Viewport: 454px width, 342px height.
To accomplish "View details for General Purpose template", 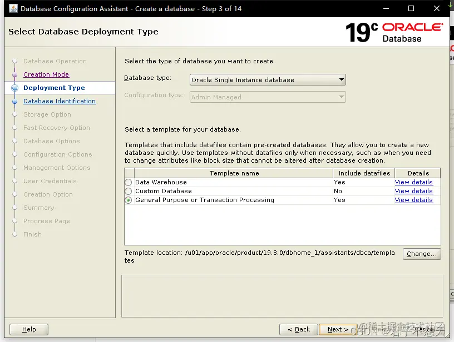I will click(413, 200).
